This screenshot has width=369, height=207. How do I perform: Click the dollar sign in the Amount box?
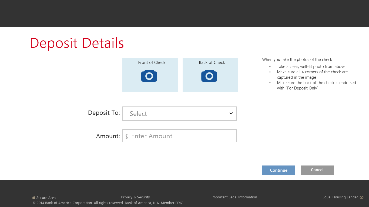point(126,136)
